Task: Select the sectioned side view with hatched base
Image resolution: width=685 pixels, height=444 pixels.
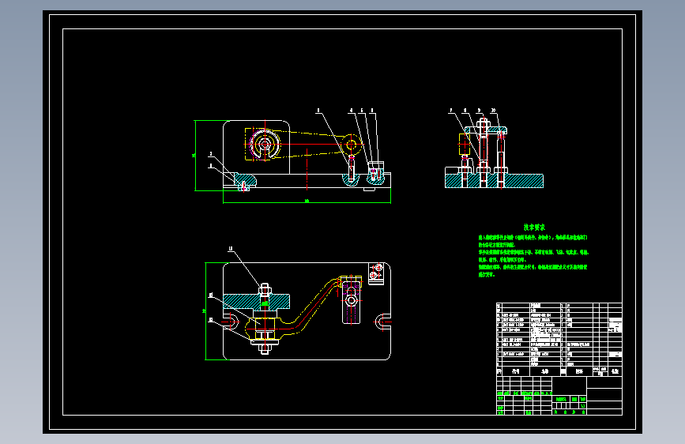Action: pos(494,152)
